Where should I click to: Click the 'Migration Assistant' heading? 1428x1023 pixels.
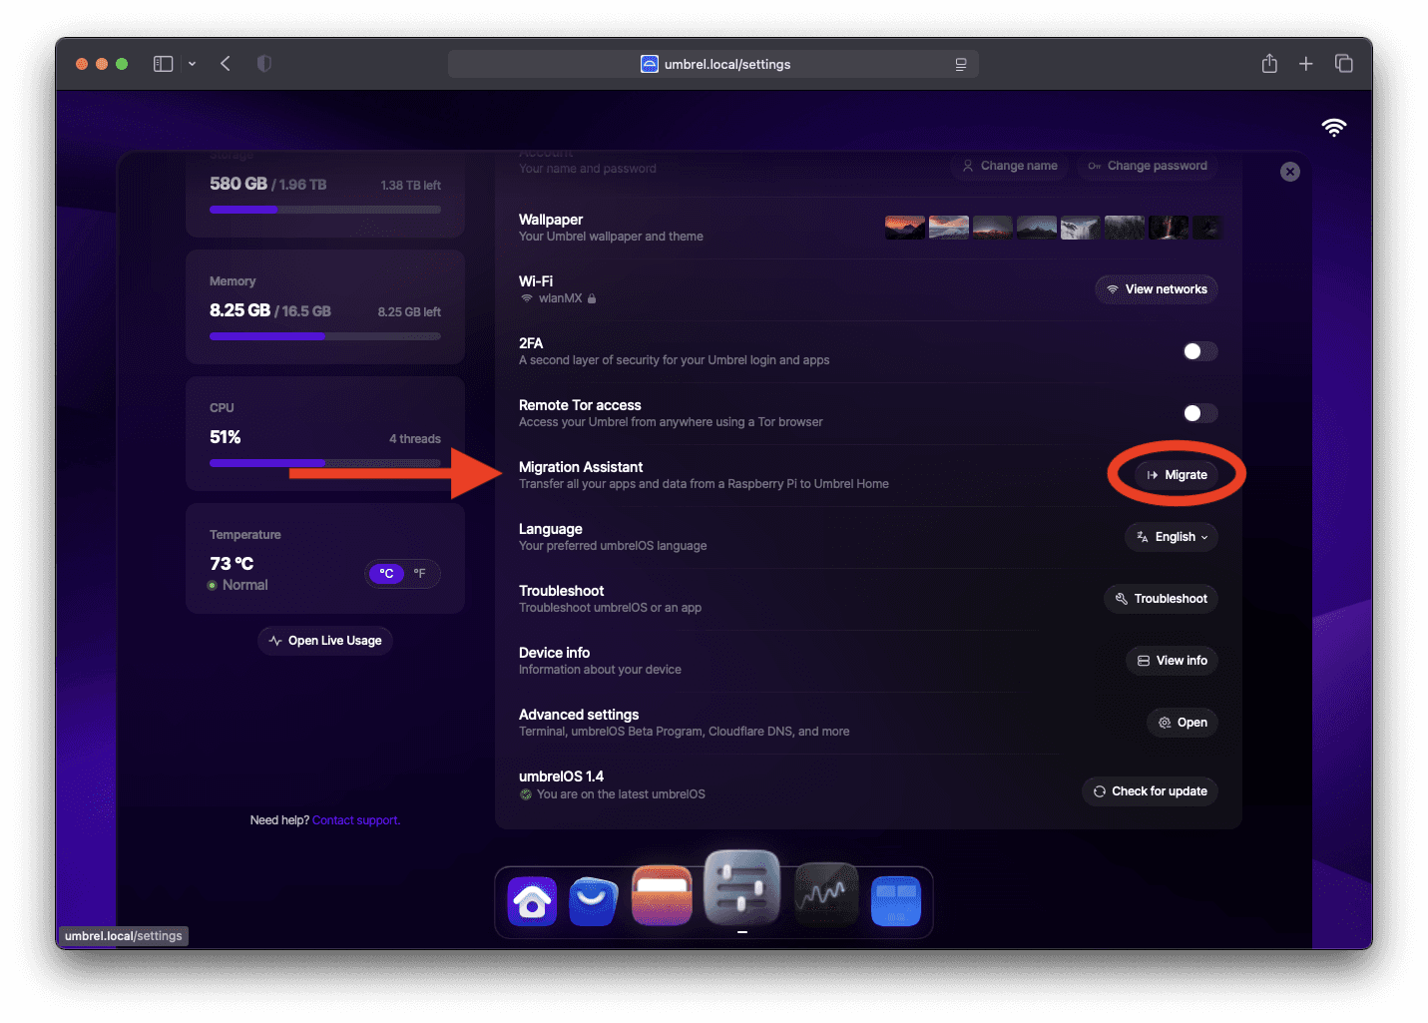tap(581, 467)
